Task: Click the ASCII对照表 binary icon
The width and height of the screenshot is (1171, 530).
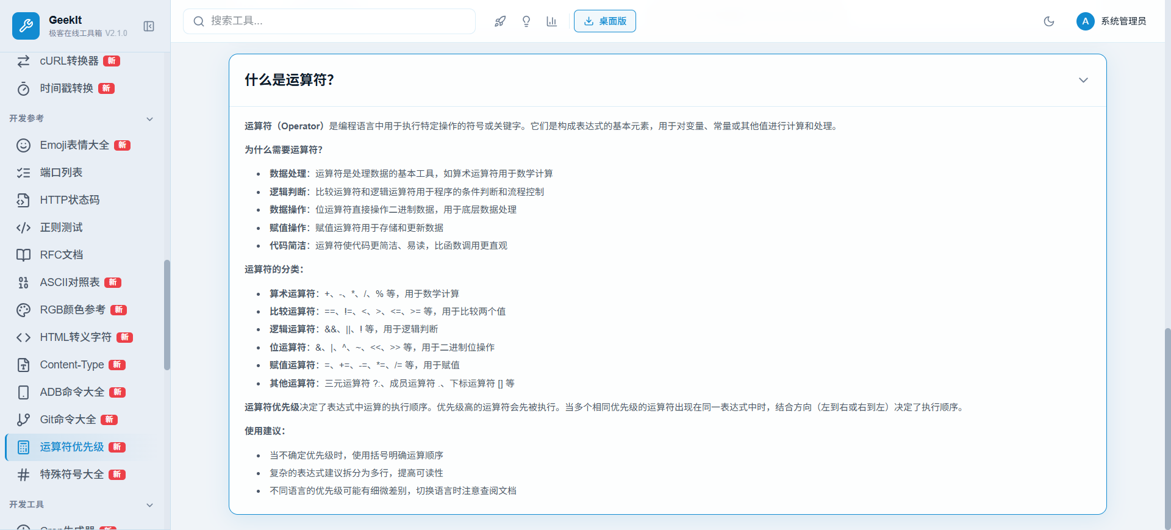Action: click(23, 282)
